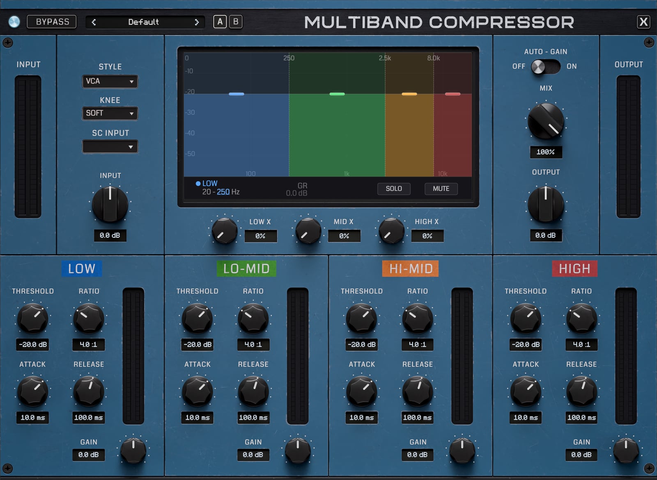Image resolution: width=657 pixels, height=480 pixels.
Task: Click the LOW band GAIN knob
Action: pos(133,450)
